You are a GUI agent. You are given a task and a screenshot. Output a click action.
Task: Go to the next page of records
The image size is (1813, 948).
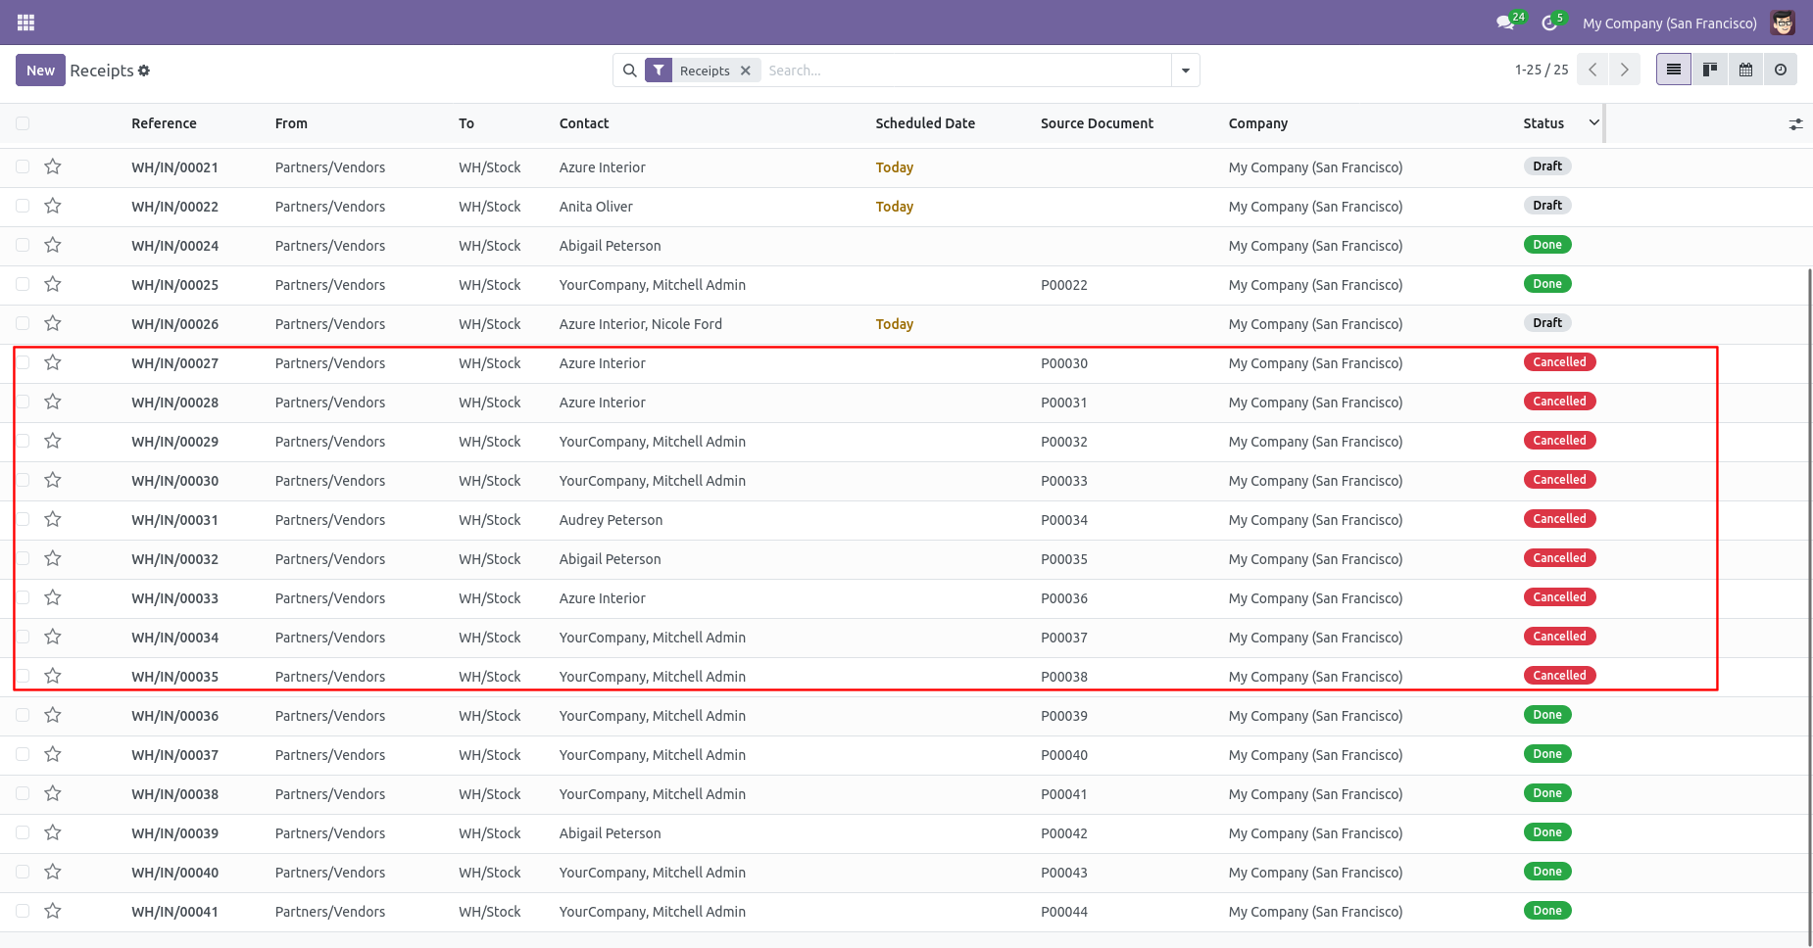coord(1625,70)
